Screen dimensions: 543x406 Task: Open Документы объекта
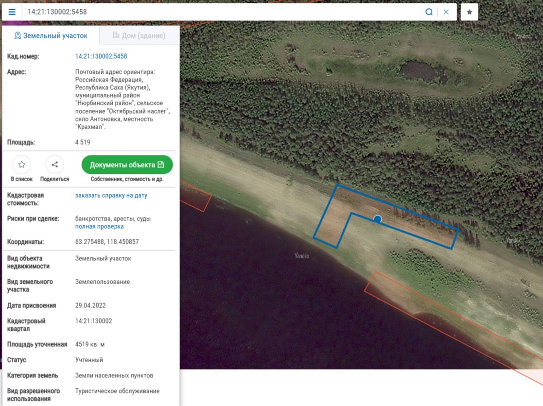[x=127, y=165]
